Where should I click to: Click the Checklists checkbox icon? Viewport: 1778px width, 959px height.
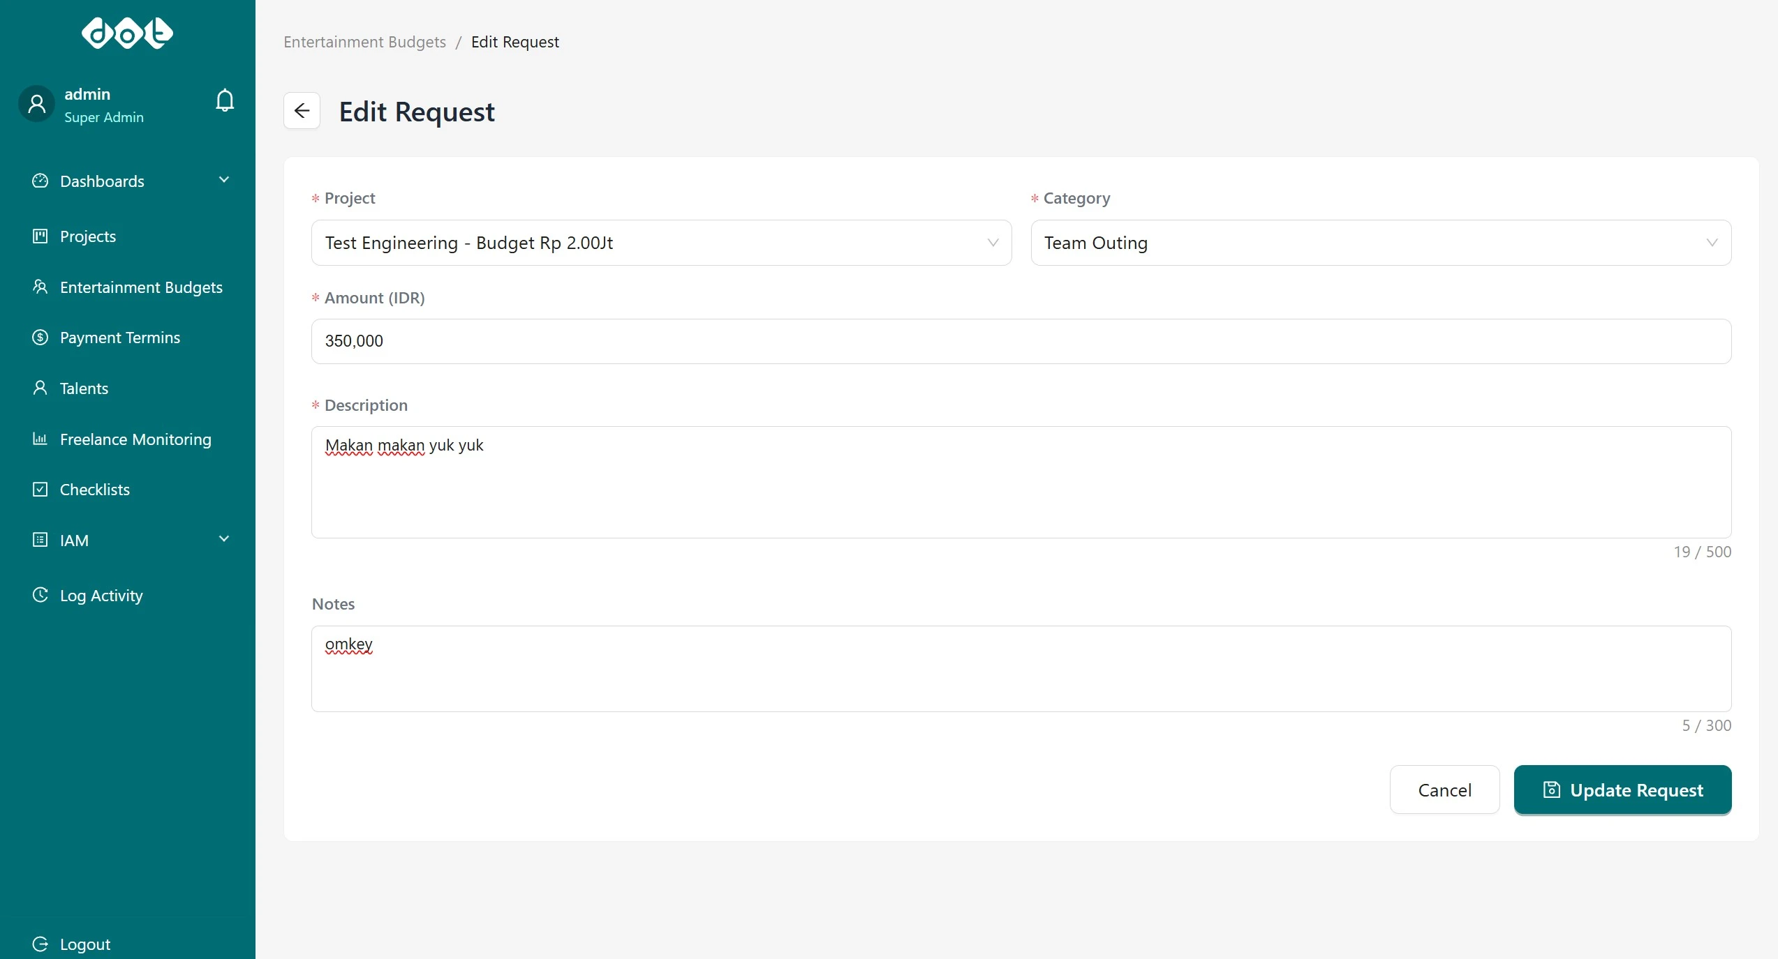tap(40, 490)
